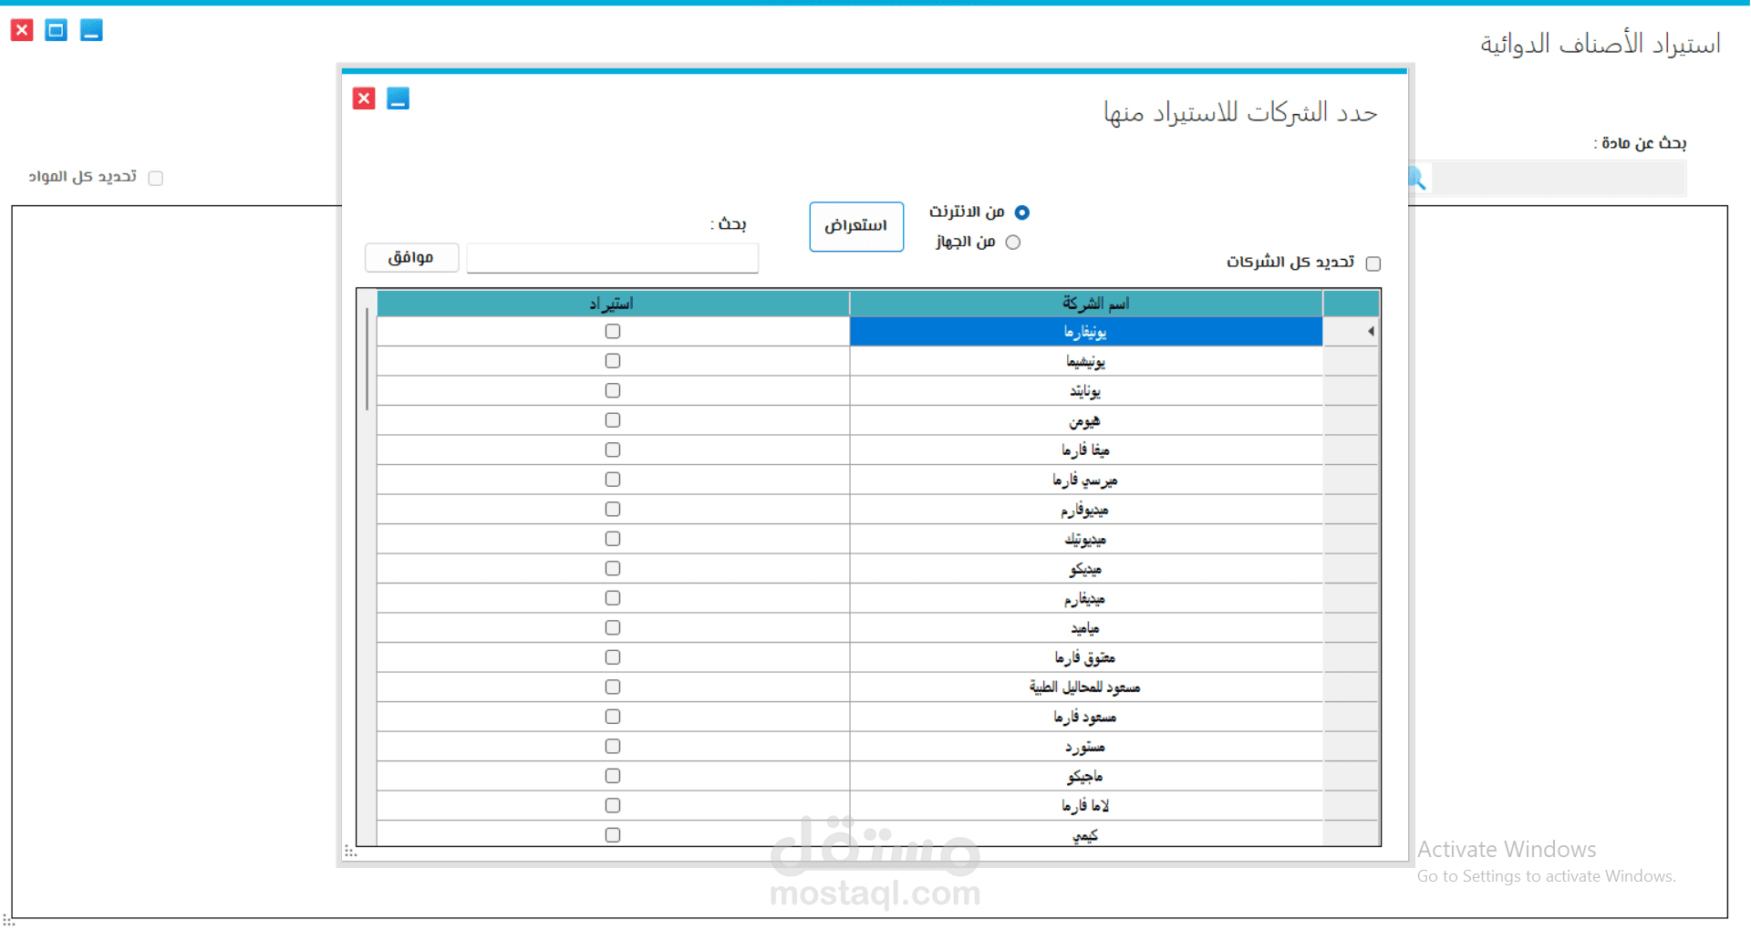1751x930 pixels.
Task: Click the 'استعراض' browse button
Action: pyautogui.click(x=856, y=226)
